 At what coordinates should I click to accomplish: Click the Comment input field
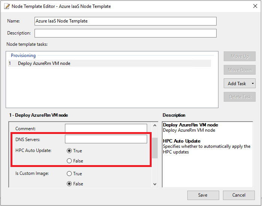[106, 128]
